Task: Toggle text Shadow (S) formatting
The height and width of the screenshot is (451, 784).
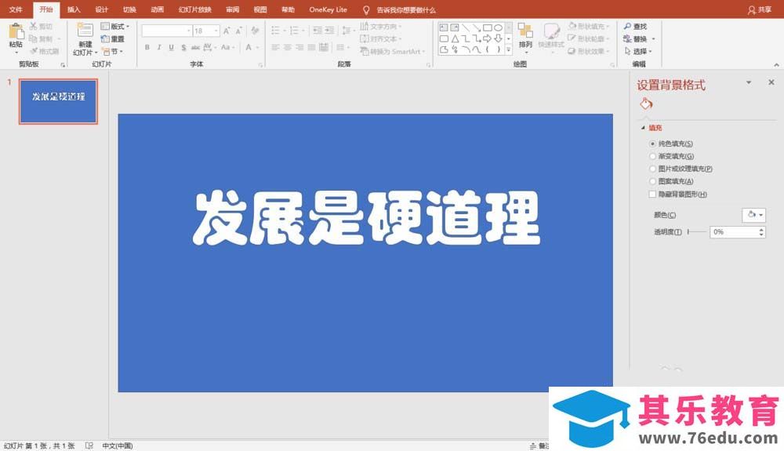Action: point(183,48)
